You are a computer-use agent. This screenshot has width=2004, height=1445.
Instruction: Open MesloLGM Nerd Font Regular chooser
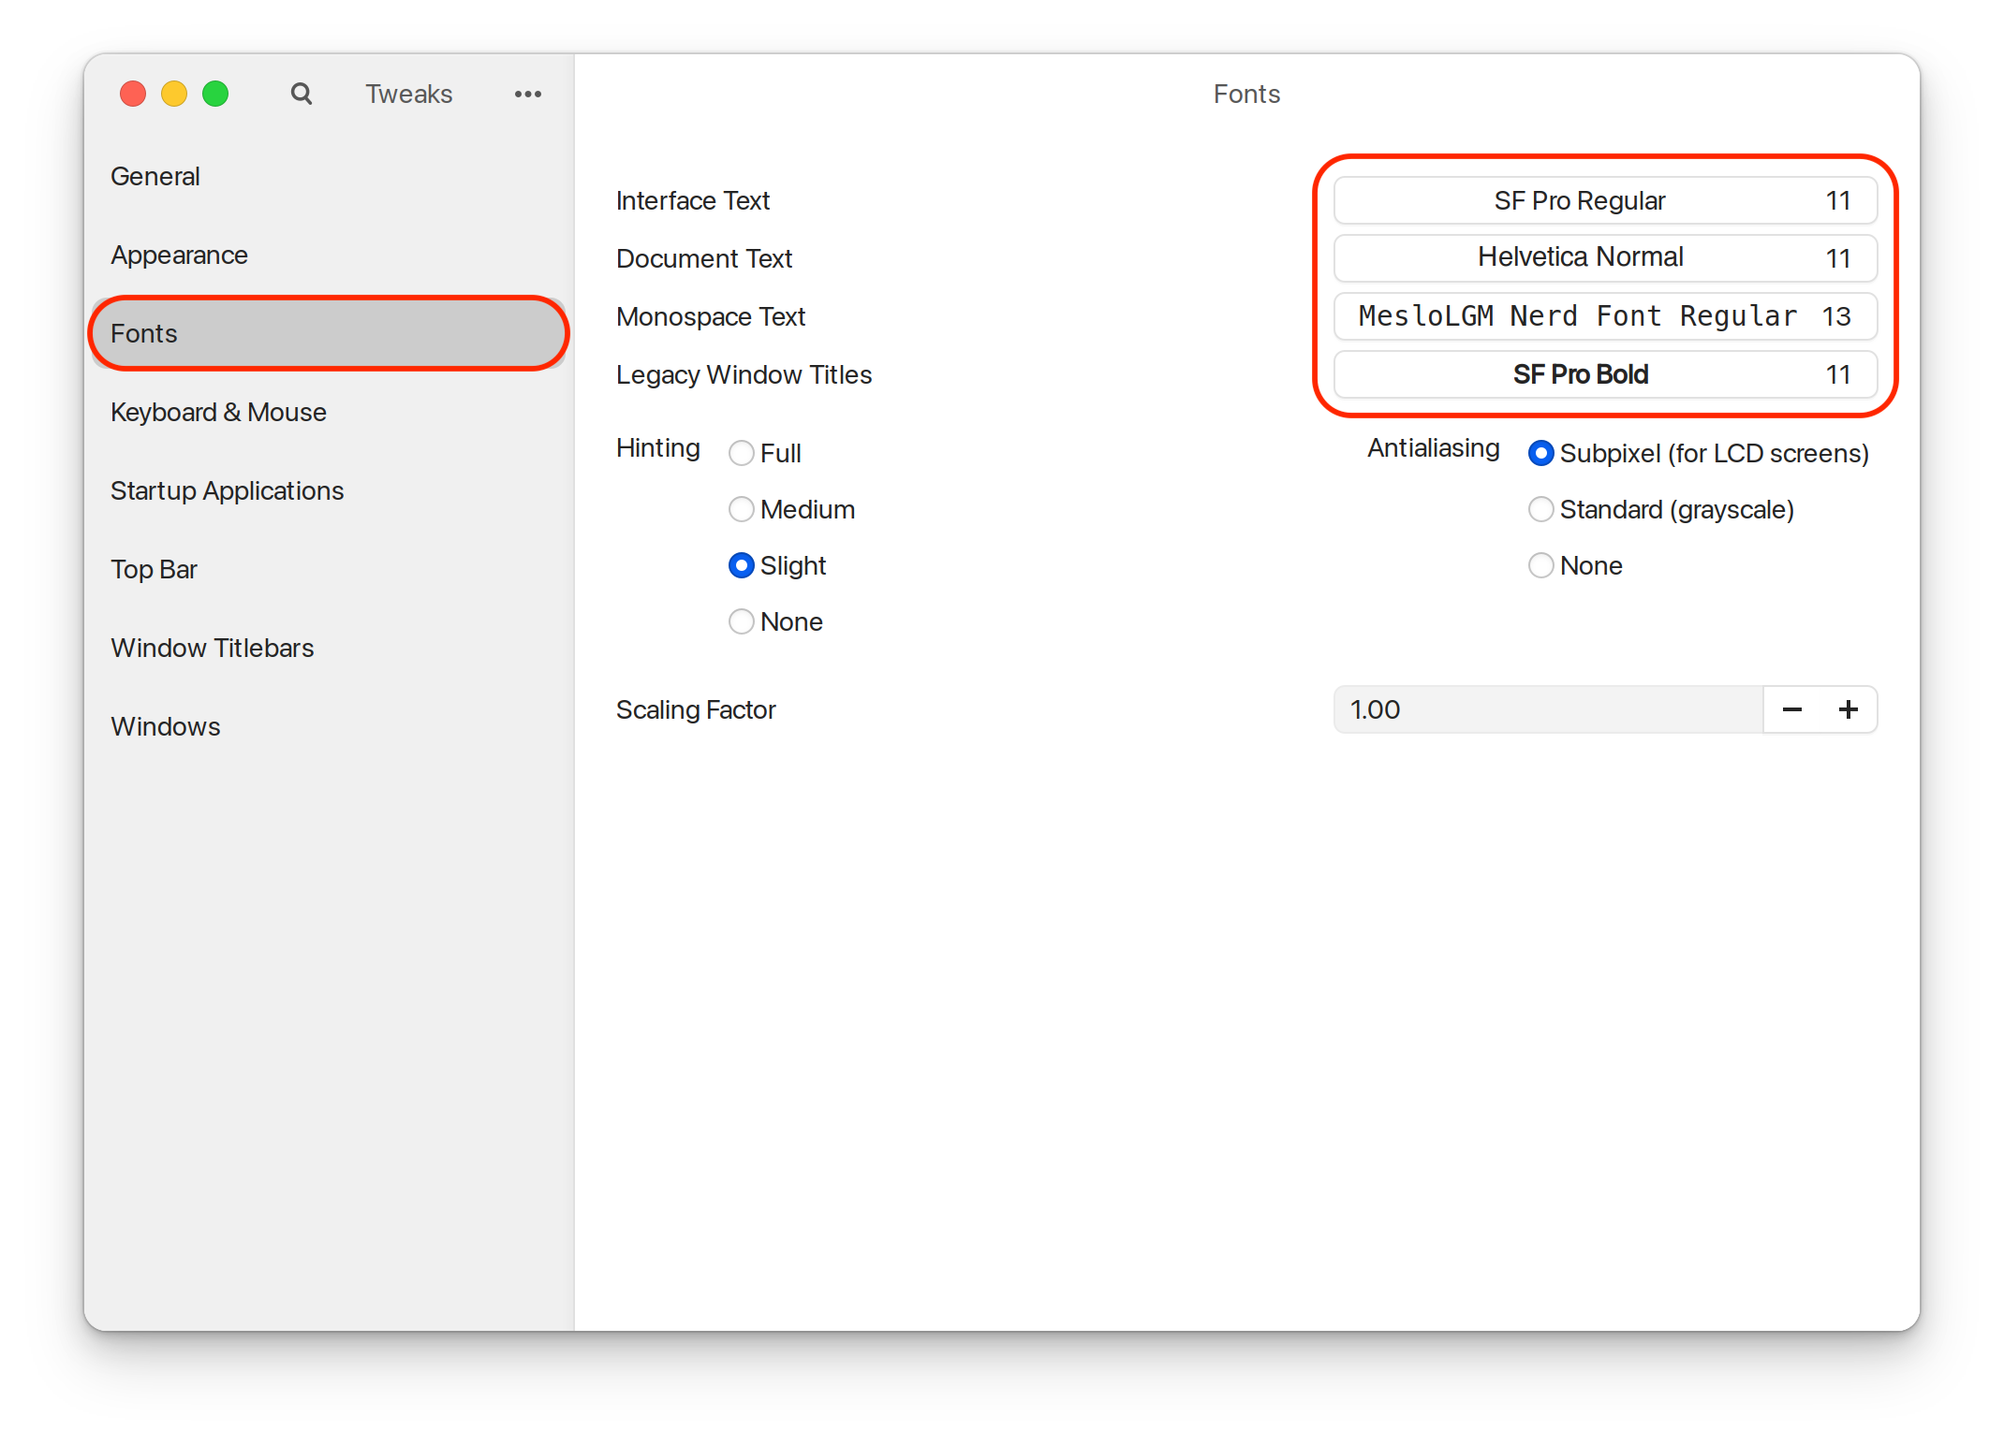(1604, 316)
